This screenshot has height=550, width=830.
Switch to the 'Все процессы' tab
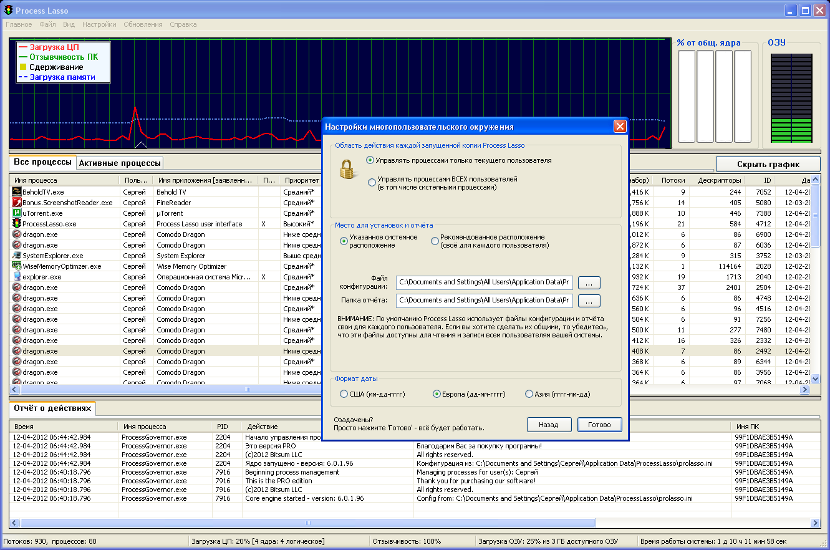[x=42, y=162]
